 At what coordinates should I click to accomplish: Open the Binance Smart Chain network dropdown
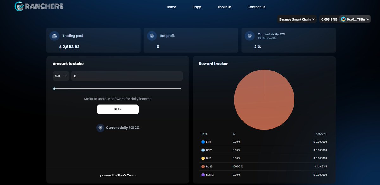(x=297, y=19)
